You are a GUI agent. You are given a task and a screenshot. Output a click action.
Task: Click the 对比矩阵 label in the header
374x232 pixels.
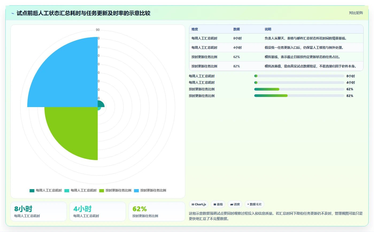point(356,13)
